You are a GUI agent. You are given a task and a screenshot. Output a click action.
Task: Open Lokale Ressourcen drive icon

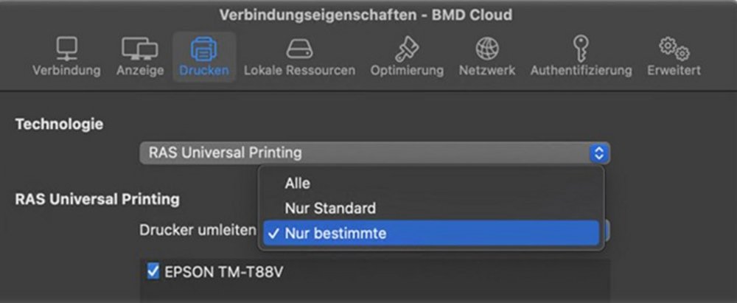tap(299, 49)
